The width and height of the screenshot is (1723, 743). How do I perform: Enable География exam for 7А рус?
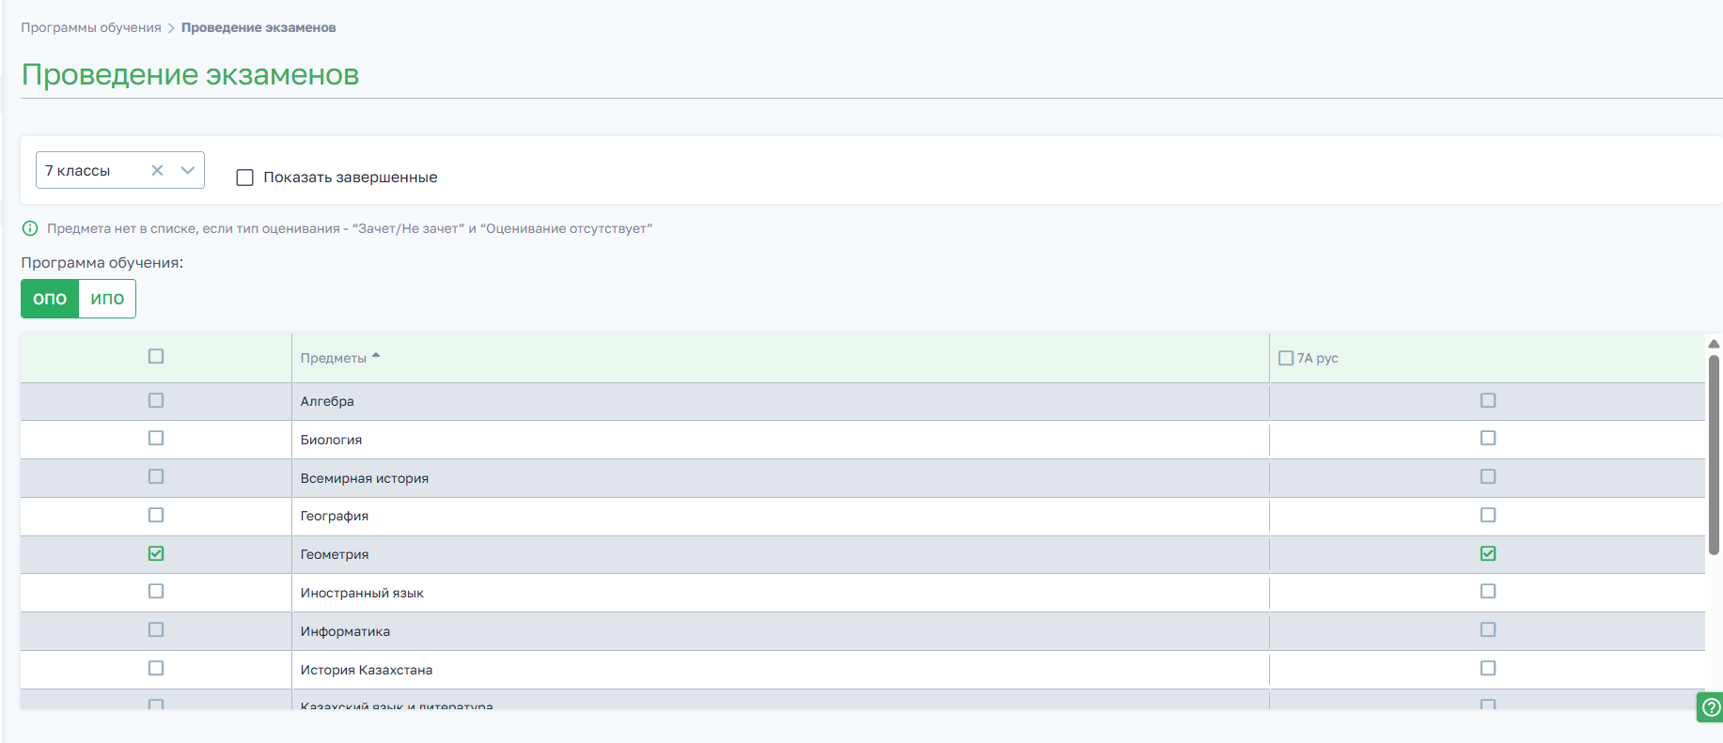click(x=1488, y=515)
